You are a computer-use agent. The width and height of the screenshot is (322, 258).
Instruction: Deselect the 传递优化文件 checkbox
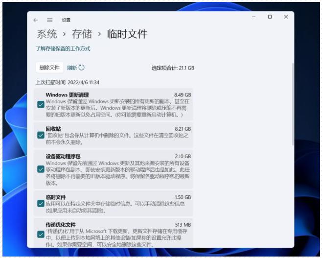41,234
